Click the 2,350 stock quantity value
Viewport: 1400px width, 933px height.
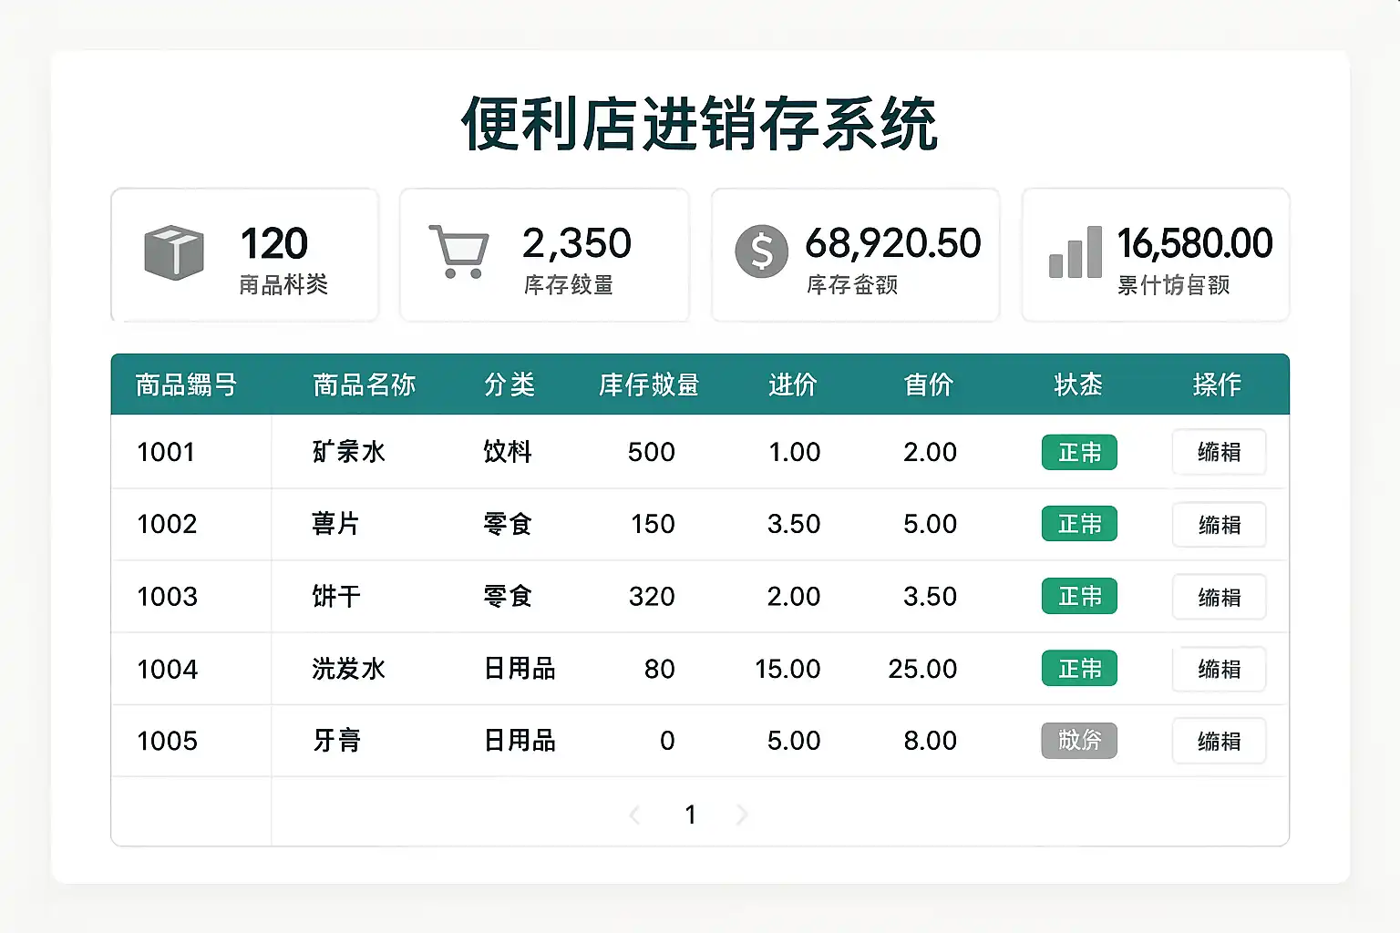click(x=576, y=243)
